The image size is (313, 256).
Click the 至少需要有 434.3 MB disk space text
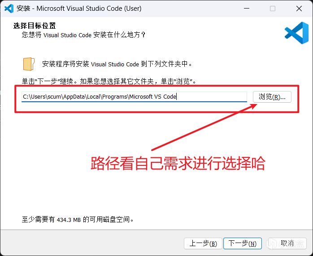(x=78, y=220)
